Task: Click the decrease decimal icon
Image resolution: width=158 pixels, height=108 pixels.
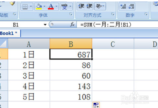Action: coord(131,7)
